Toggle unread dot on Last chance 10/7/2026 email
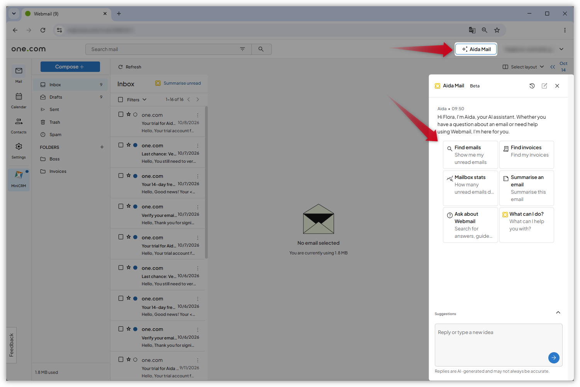The height and width of the screenshot is (387, 580). coord(135,145)
